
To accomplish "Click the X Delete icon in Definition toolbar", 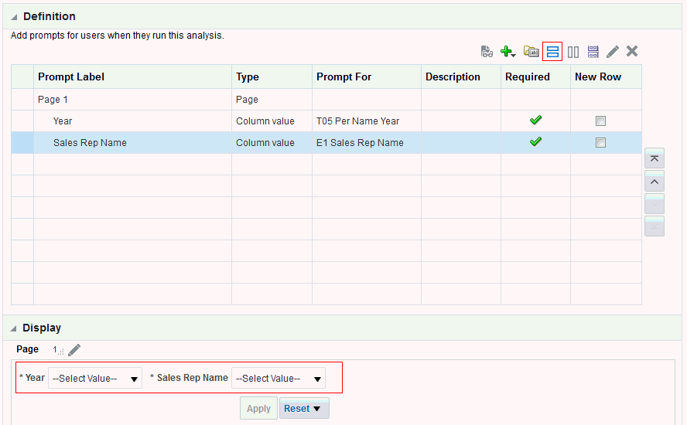I will (632, 52).
